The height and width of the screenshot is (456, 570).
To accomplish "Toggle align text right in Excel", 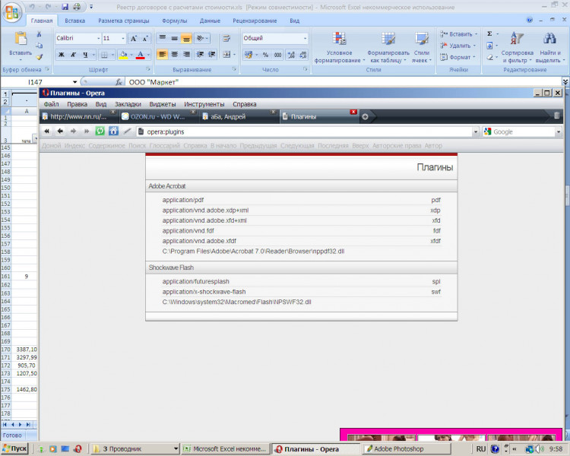I will click(x=186, y=55).
